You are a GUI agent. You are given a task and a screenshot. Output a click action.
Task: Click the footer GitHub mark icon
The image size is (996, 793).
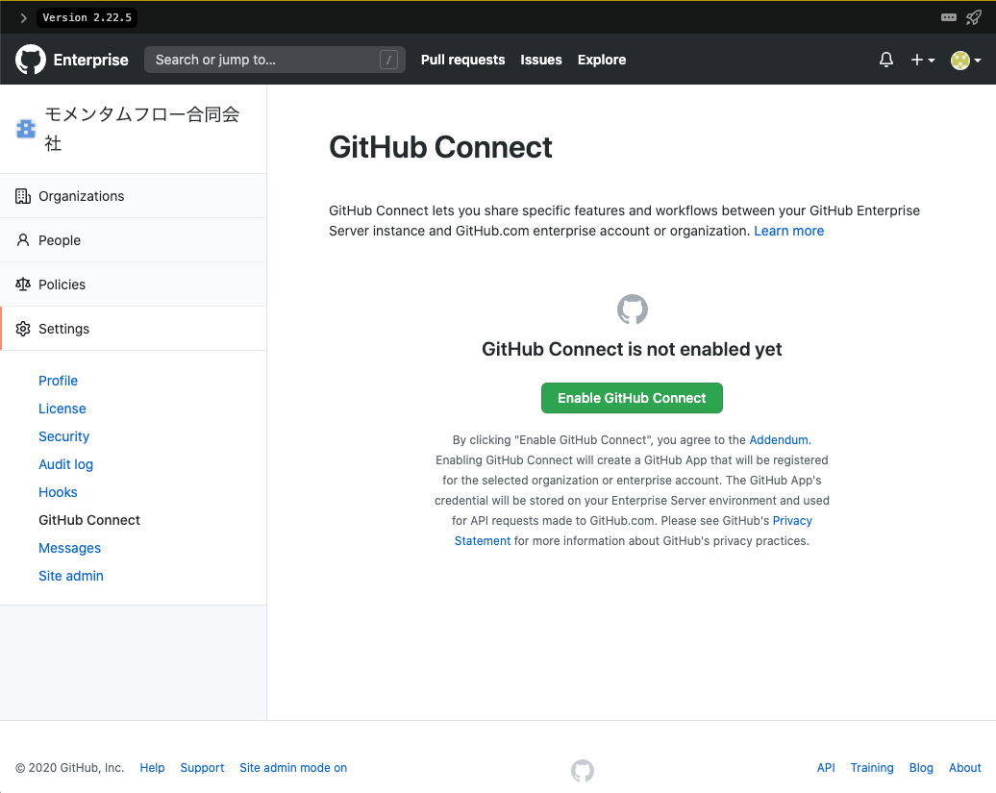point(583,770)
